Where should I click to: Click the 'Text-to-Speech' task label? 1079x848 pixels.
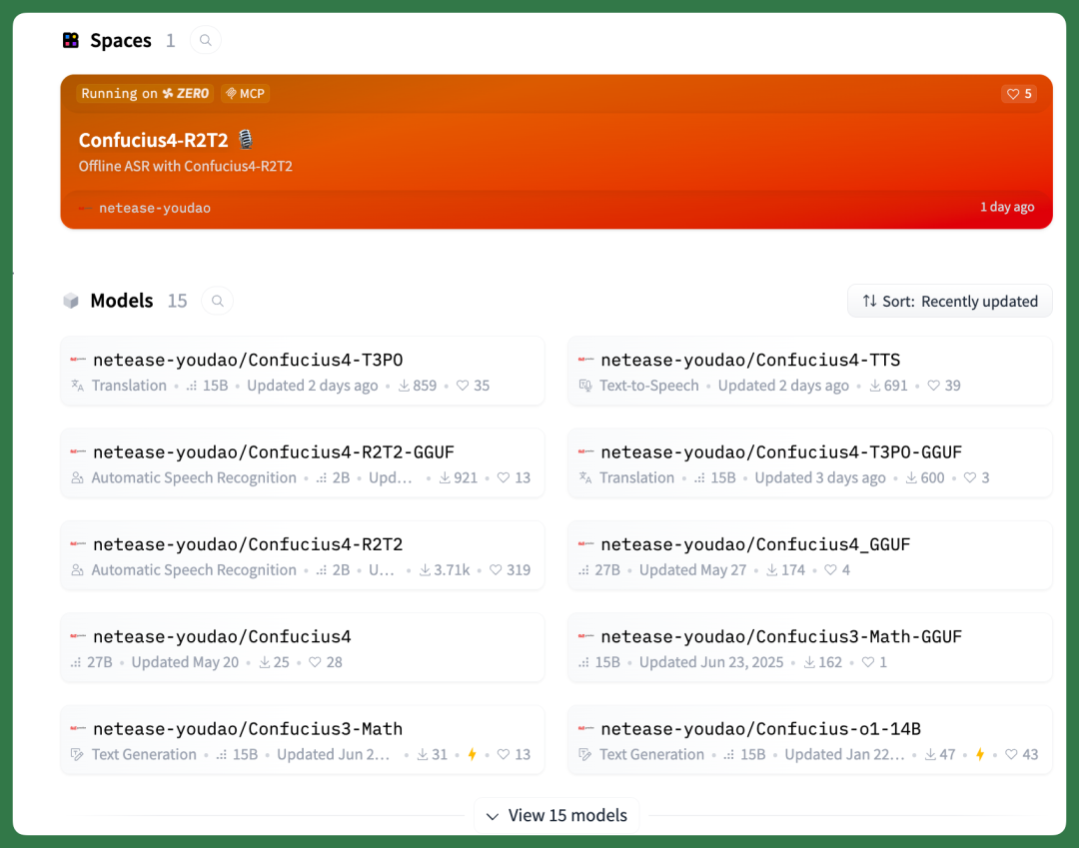coord(649,386)
